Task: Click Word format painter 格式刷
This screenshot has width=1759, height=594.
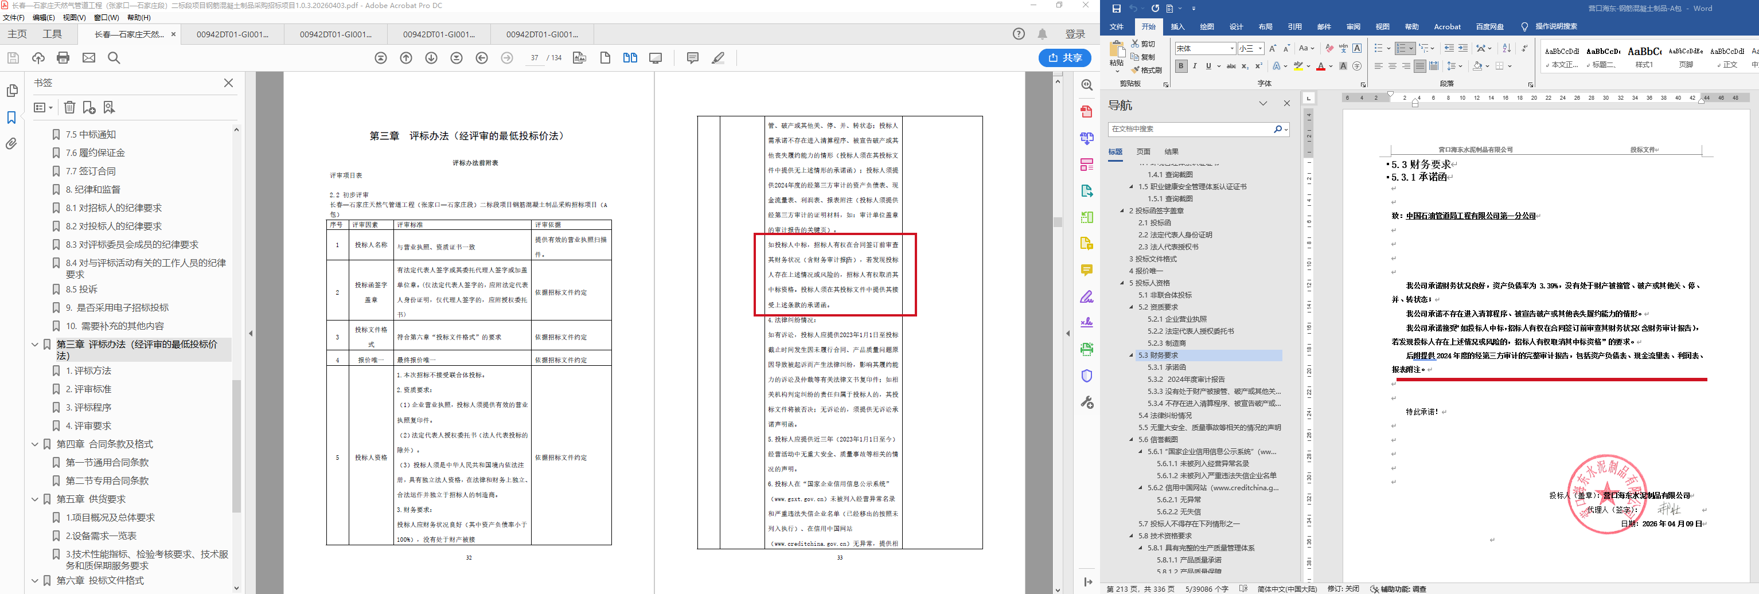Action: [x=1147, y=69]
